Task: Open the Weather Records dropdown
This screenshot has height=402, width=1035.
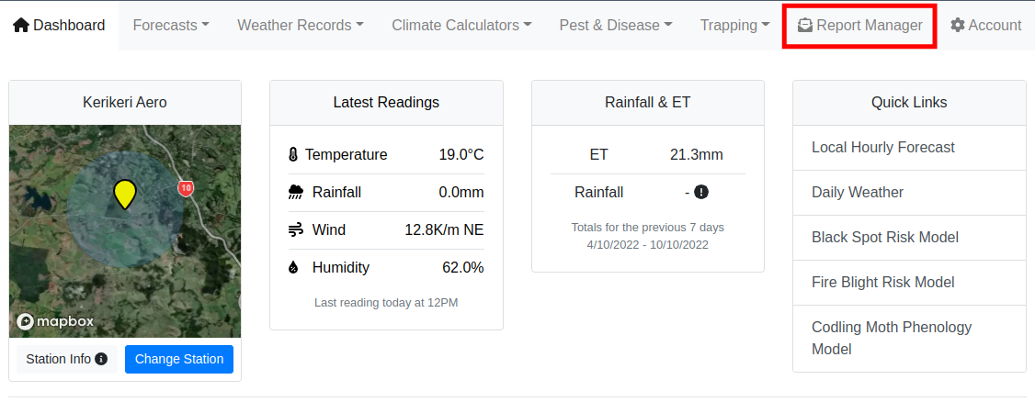Action: (x=301, y=25)
